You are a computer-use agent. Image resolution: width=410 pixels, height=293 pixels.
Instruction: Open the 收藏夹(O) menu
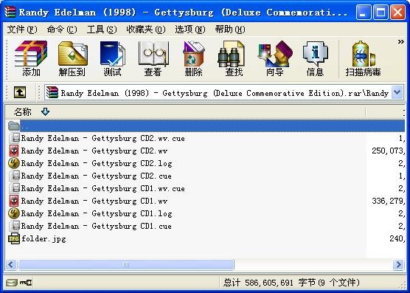click(x=146, y=30)
